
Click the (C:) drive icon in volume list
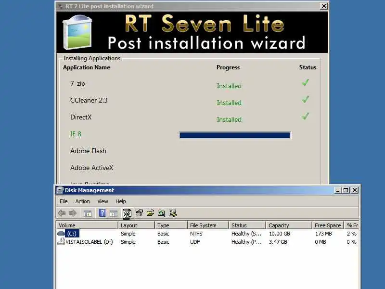pyautogui.click(x=61, y=234)
